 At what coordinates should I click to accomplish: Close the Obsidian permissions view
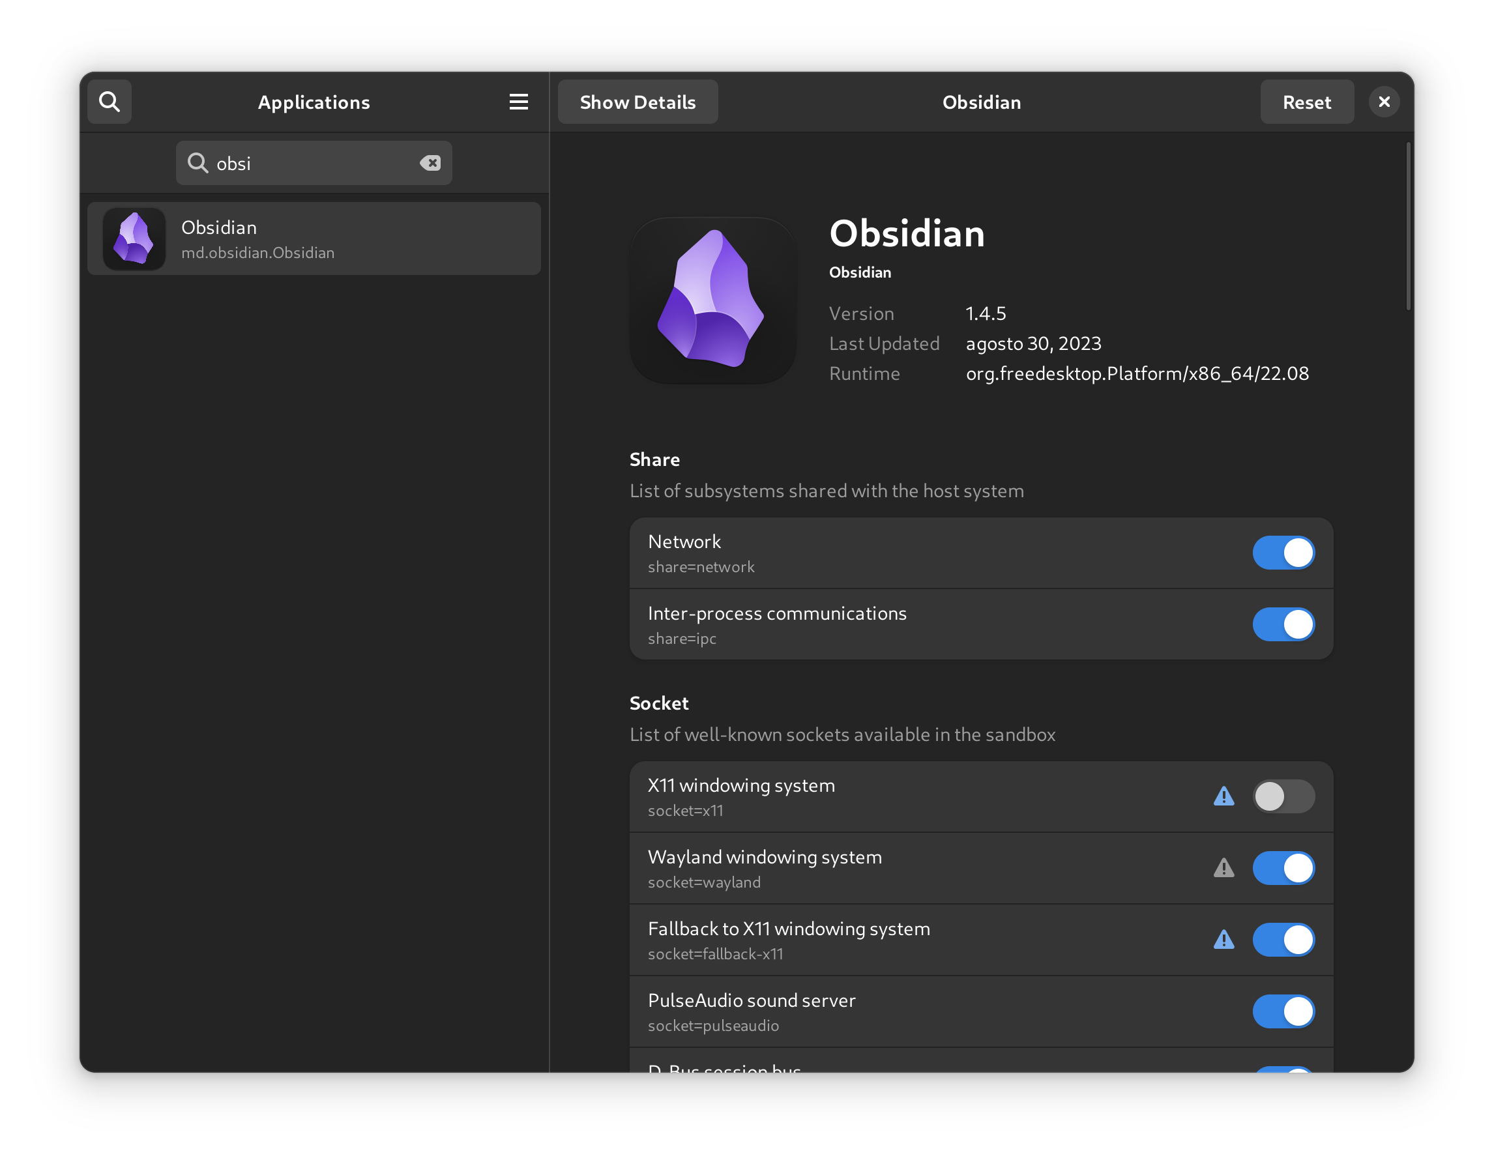pos(1384,101)
